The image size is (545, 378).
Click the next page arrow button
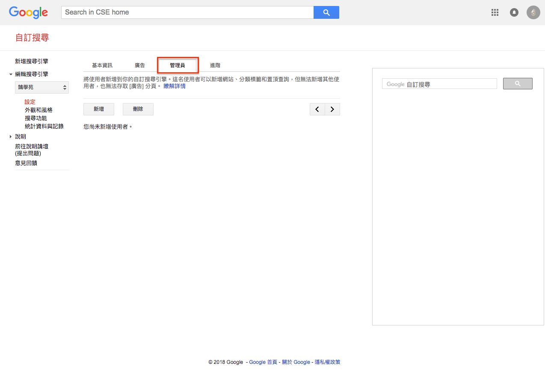[x=332, y=109]
